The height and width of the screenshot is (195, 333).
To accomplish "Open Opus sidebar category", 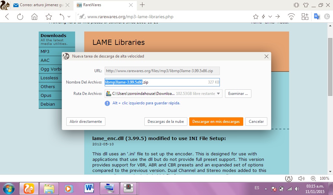I will tap(46, 96).
